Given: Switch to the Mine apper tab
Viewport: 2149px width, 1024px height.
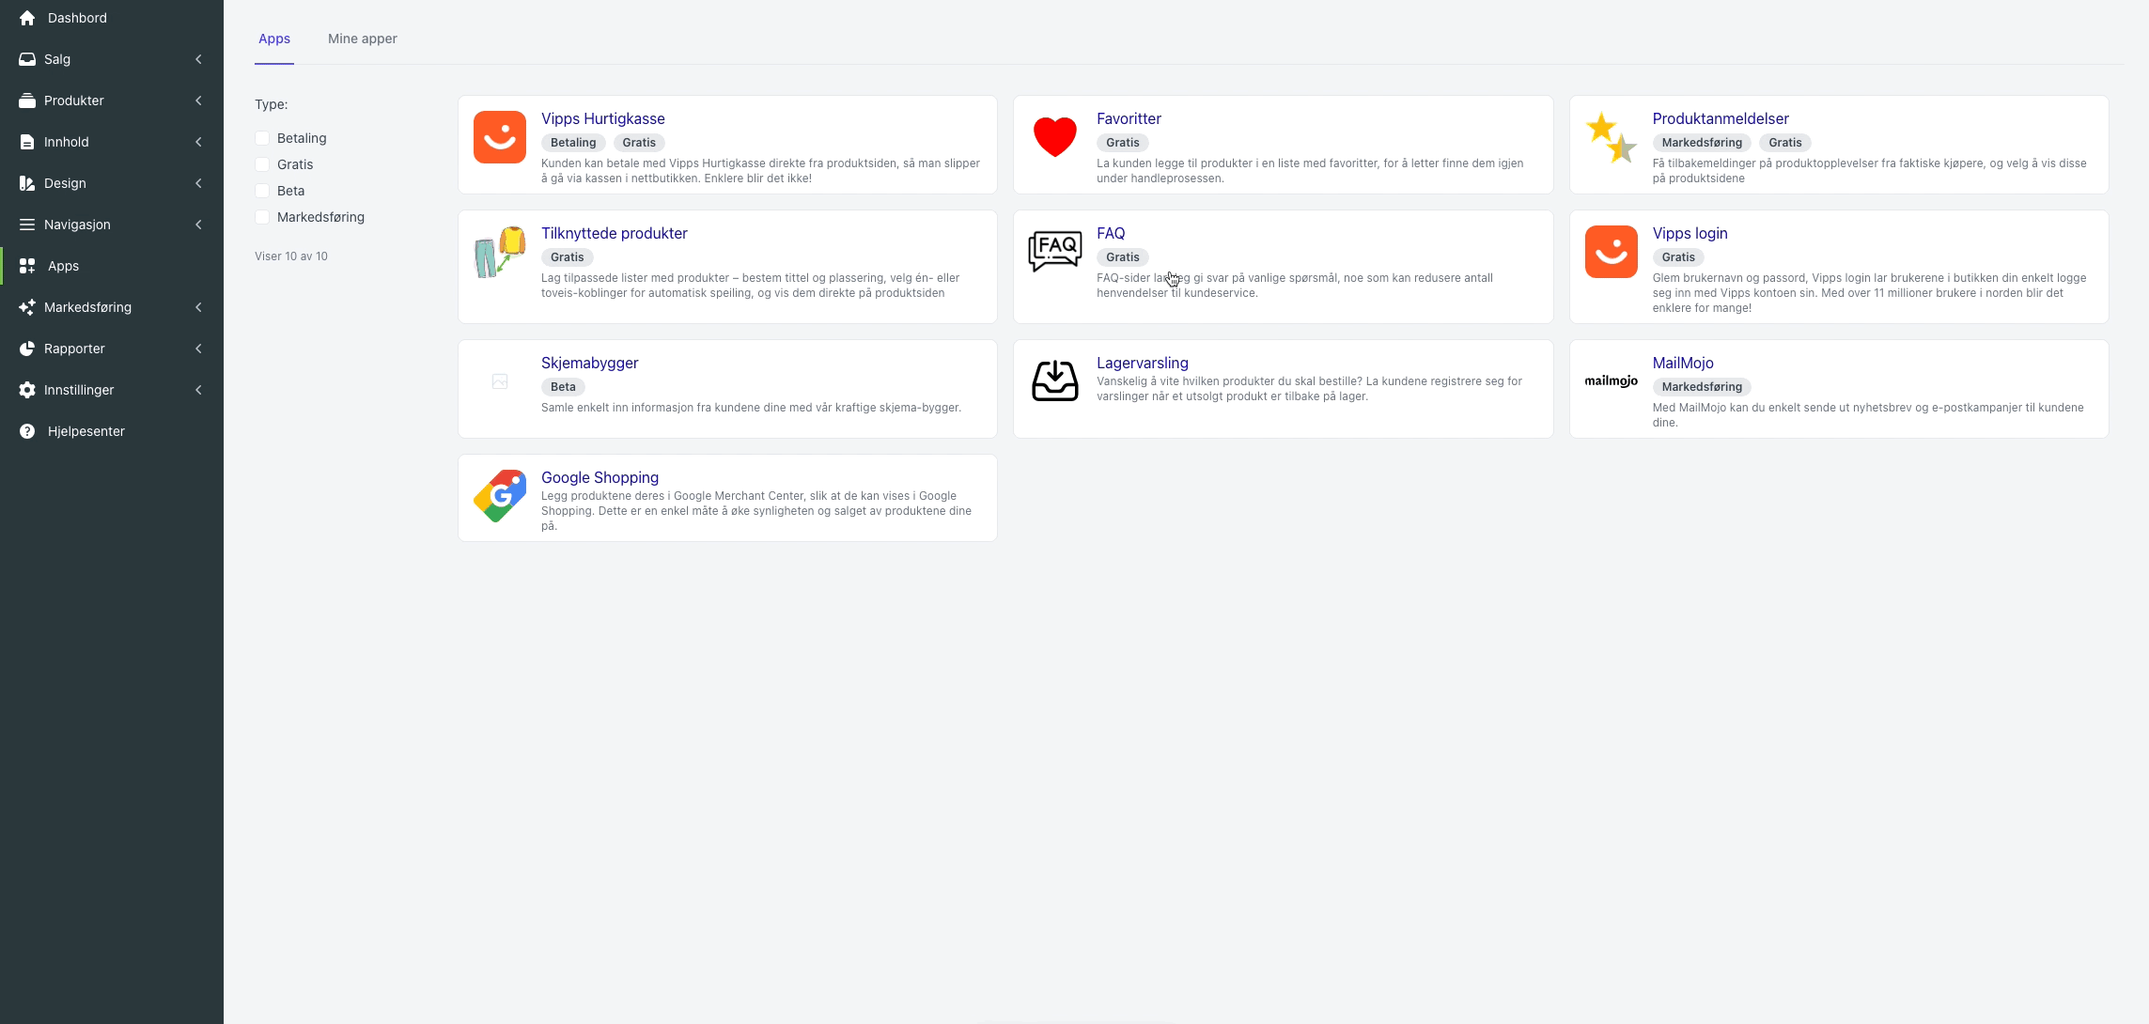Looking at the screenshot, I should click(x=363, y=39).
